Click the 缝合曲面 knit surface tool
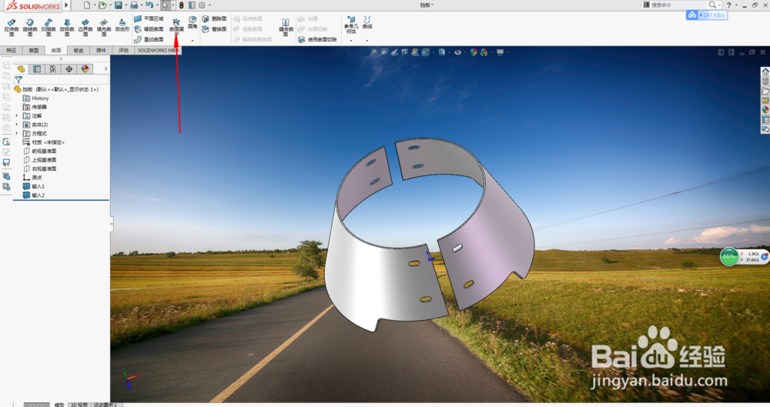Screen dimensions: 770x407 [x=286, y=28]
